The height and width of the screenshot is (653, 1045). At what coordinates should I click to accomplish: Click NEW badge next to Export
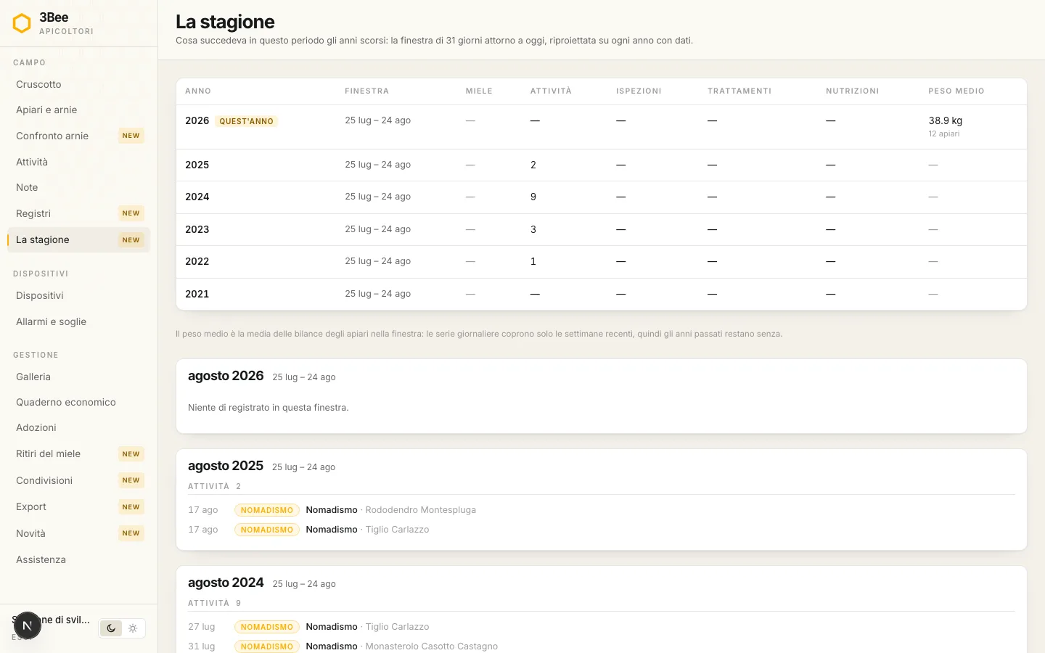click(x=131, y=507)
